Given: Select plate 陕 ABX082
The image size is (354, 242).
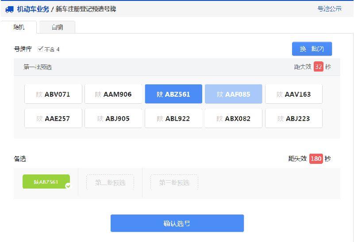Looking at the screenshot, I should (x=234, y=118).
